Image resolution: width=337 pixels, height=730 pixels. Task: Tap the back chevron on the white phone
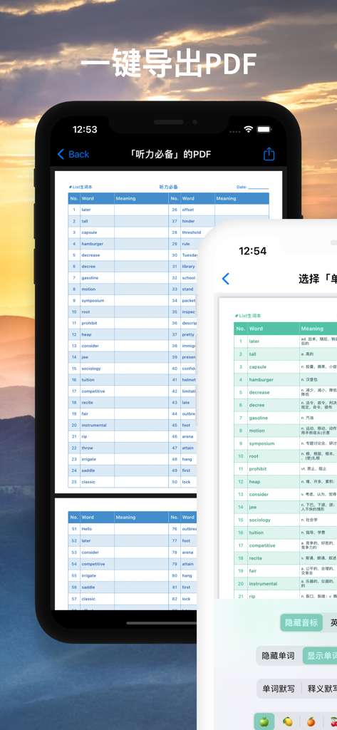[226, 279]
